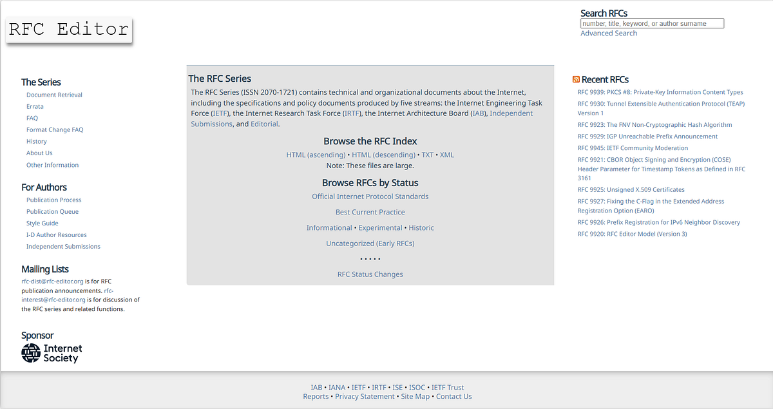The image size is (773, 409).
Task: Click the RSS feed icon beside Recent RFCs
Action: click(576, 80)
